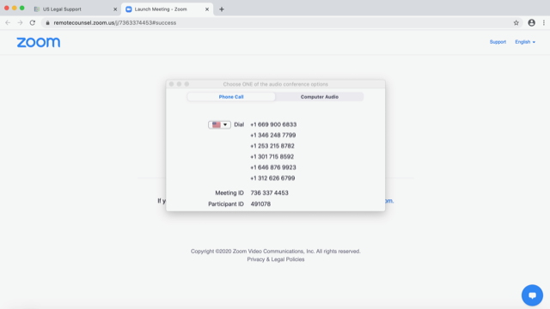Bookmark page with the star icon
The width and height of the screenshot is (550, 309).
pos(516,23)
